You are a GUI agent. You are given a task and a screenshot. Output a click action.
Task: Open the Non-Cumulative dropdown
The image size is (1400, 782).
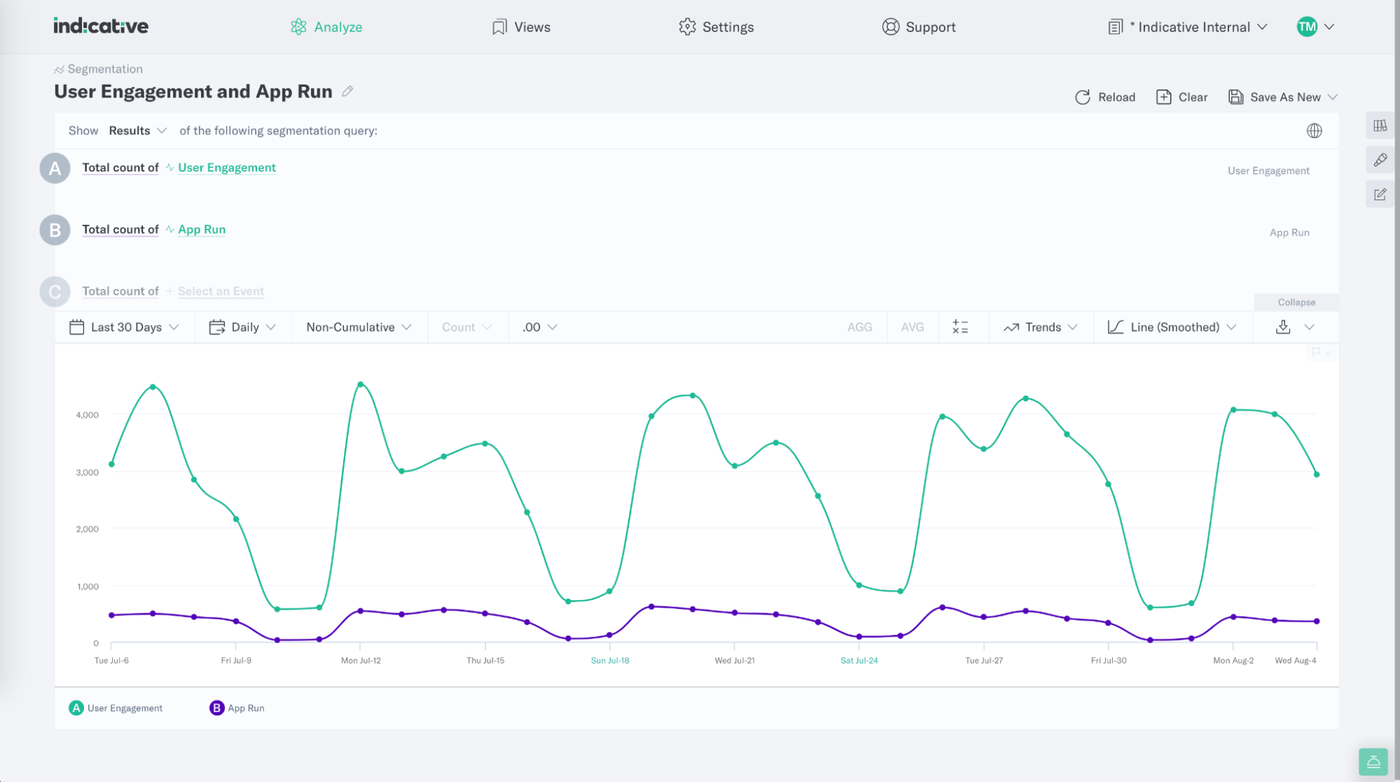tap(359, 327)
